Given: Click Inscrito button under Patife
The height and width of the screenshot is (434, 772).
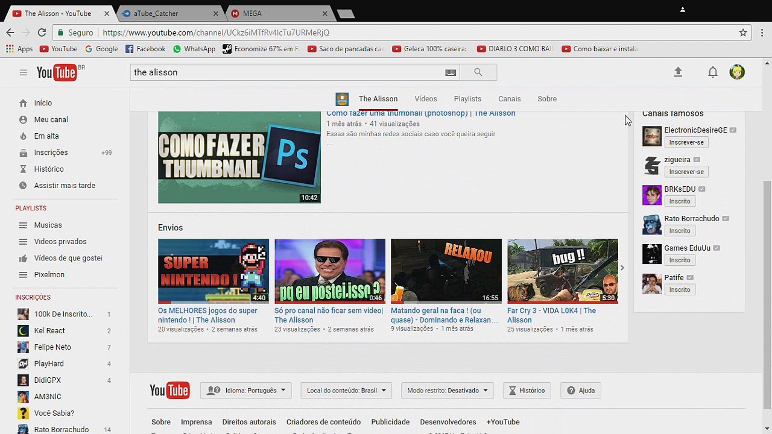Looking at the screenshot, I should click(x=680, y=290).
